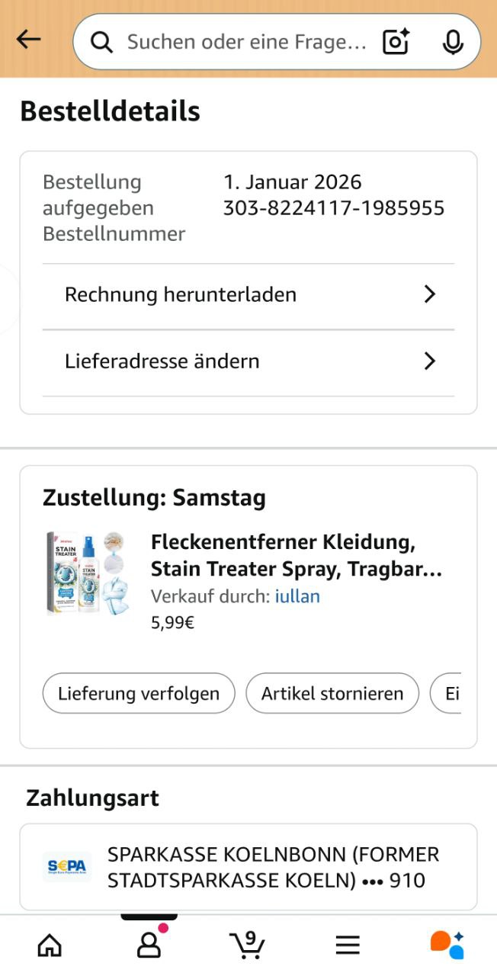Go to Home tab

(x=50, y=945)
